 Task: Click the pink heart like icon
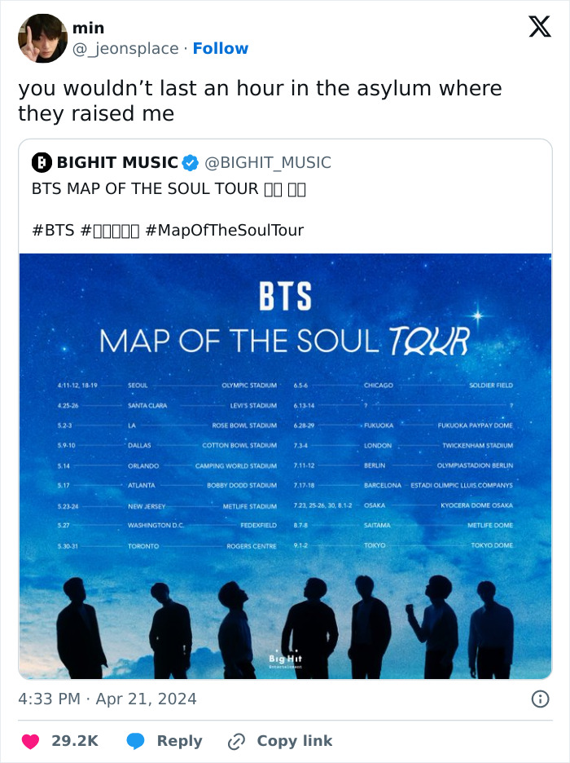click(30, 741)
